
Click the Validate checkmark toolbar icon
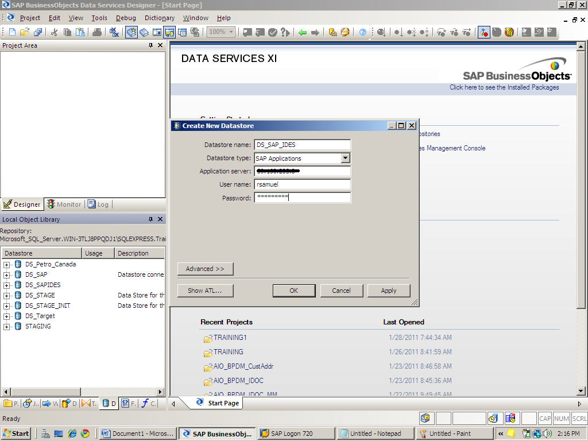tap(273, 32)
